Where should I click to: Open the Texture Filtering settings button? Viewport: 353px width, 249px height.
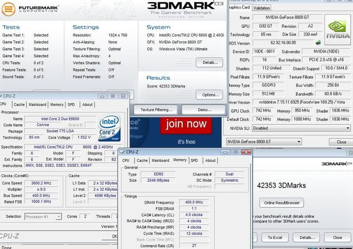(x=156, y=109)
